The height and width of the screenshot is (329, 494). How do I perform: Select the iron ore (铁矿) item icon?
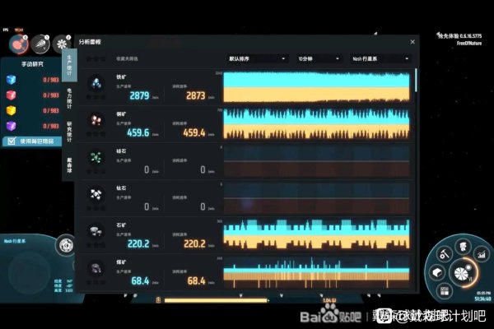pyautogui.click(x=96, y=83)
